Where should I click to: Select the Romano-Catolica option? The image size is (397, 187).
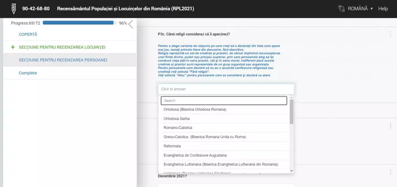pos(178,128)
